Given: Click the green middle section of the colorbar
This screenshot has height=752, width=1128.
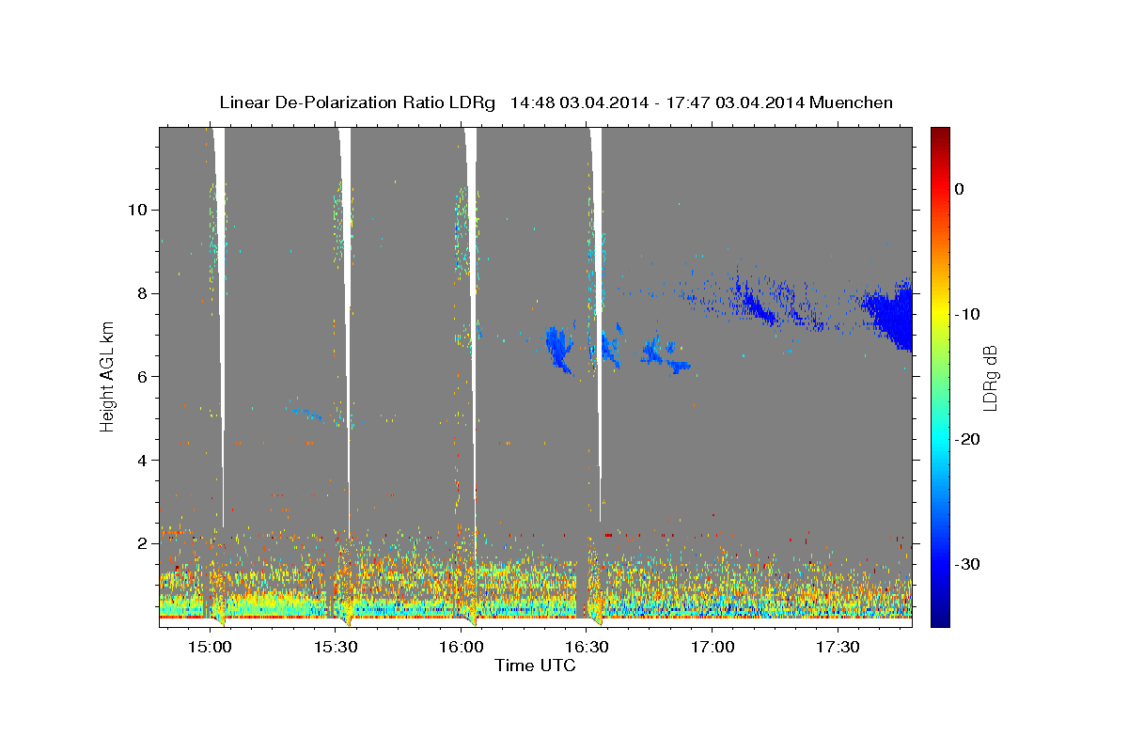Looking at the screenshot, I should 940,376.
